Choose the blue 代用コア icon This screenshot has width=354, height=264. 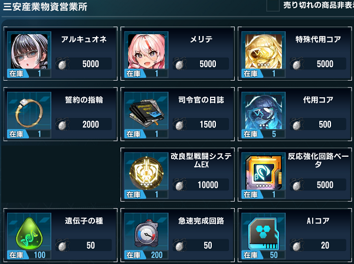(x=264, y=112)
